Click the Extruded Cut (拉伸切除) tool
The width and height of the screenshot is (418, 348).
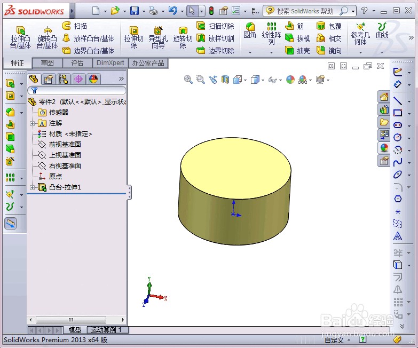[x=133, y=37]
